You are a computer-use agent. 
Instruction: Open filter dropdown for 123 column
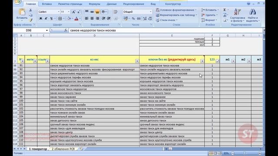point(218,61)
